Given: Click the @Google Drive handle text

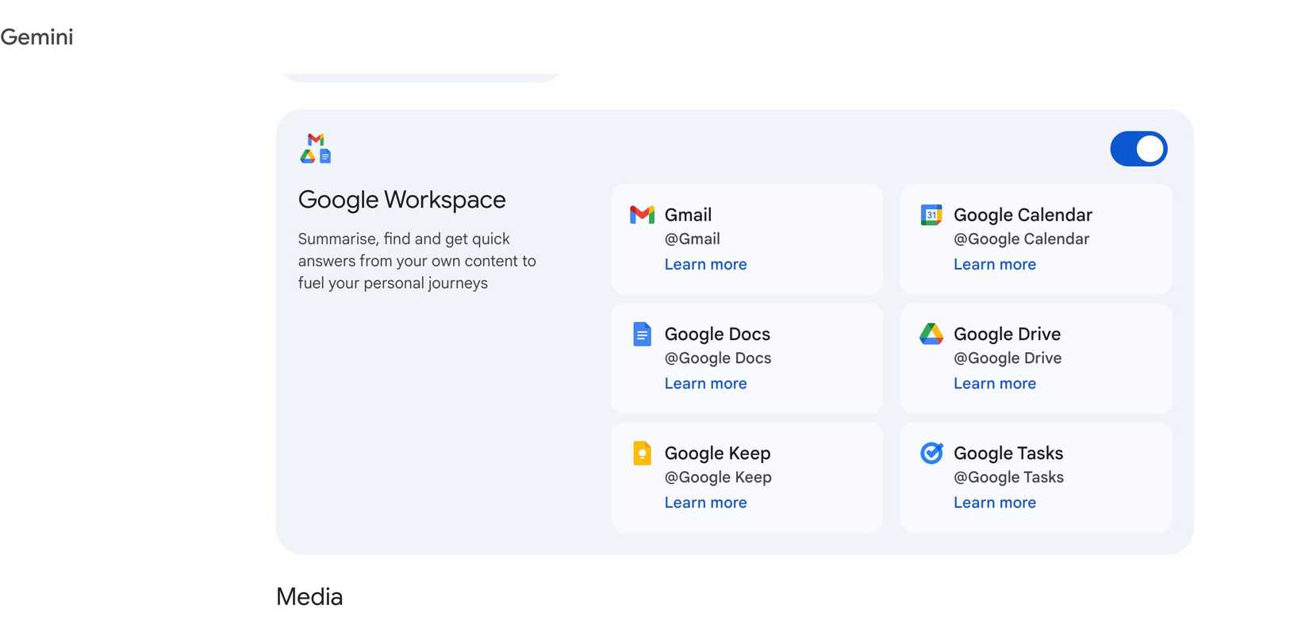Looking at the screenshot, I should [x=1008, y=358].
